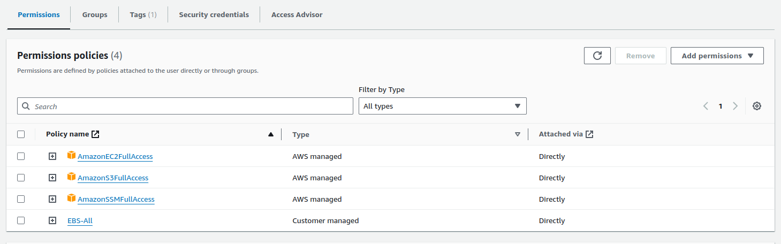Viewport: 781px width, 244px height.
Task: Expand the AmazonSSMFullAccess policy details
Action: click(52, 199)
